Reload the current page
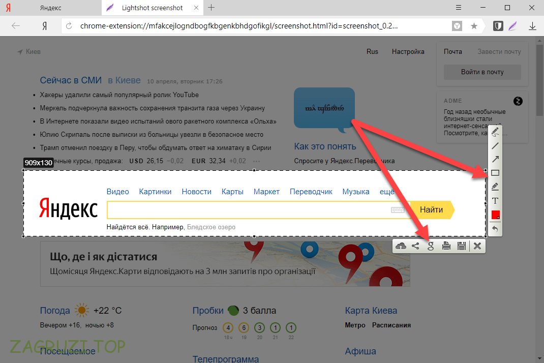 (69, 26)
